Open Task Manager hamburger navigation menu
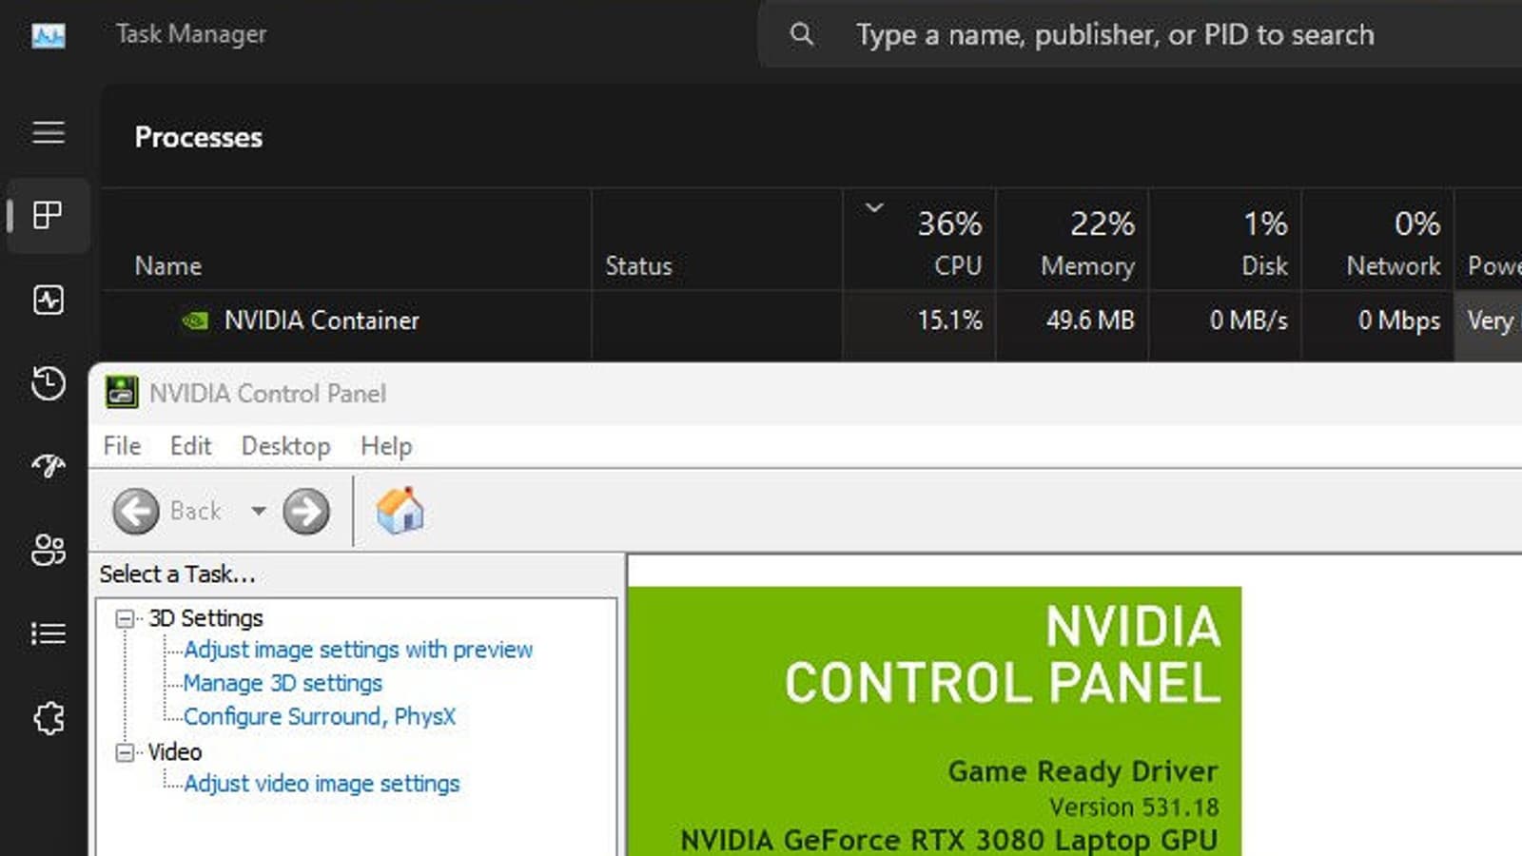Screen dimensions: 1522x856 [x=49, y=132]
